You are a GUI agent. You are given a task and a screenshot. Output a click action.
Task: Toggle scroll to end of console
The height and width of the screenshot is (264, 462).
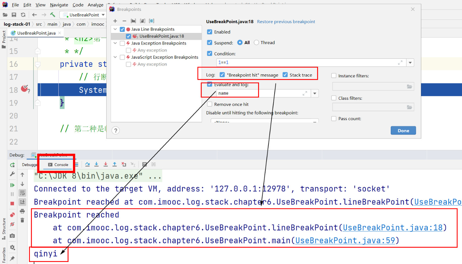click(x=22, y=202)
